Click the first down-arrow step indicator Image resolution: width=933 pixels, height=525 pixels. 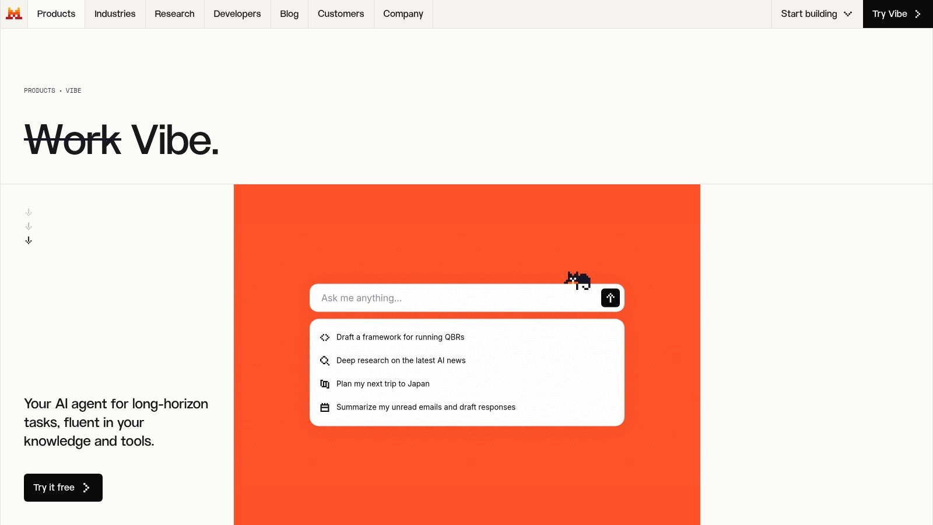coord(29,212)
